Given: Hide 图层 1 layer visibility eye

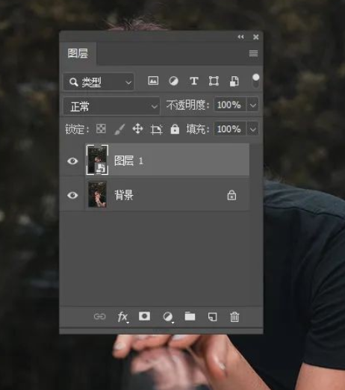Looking at the screenshot, I should pos(72,161).
